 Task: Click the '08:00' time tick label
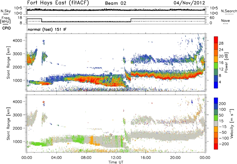pos(86,158)
